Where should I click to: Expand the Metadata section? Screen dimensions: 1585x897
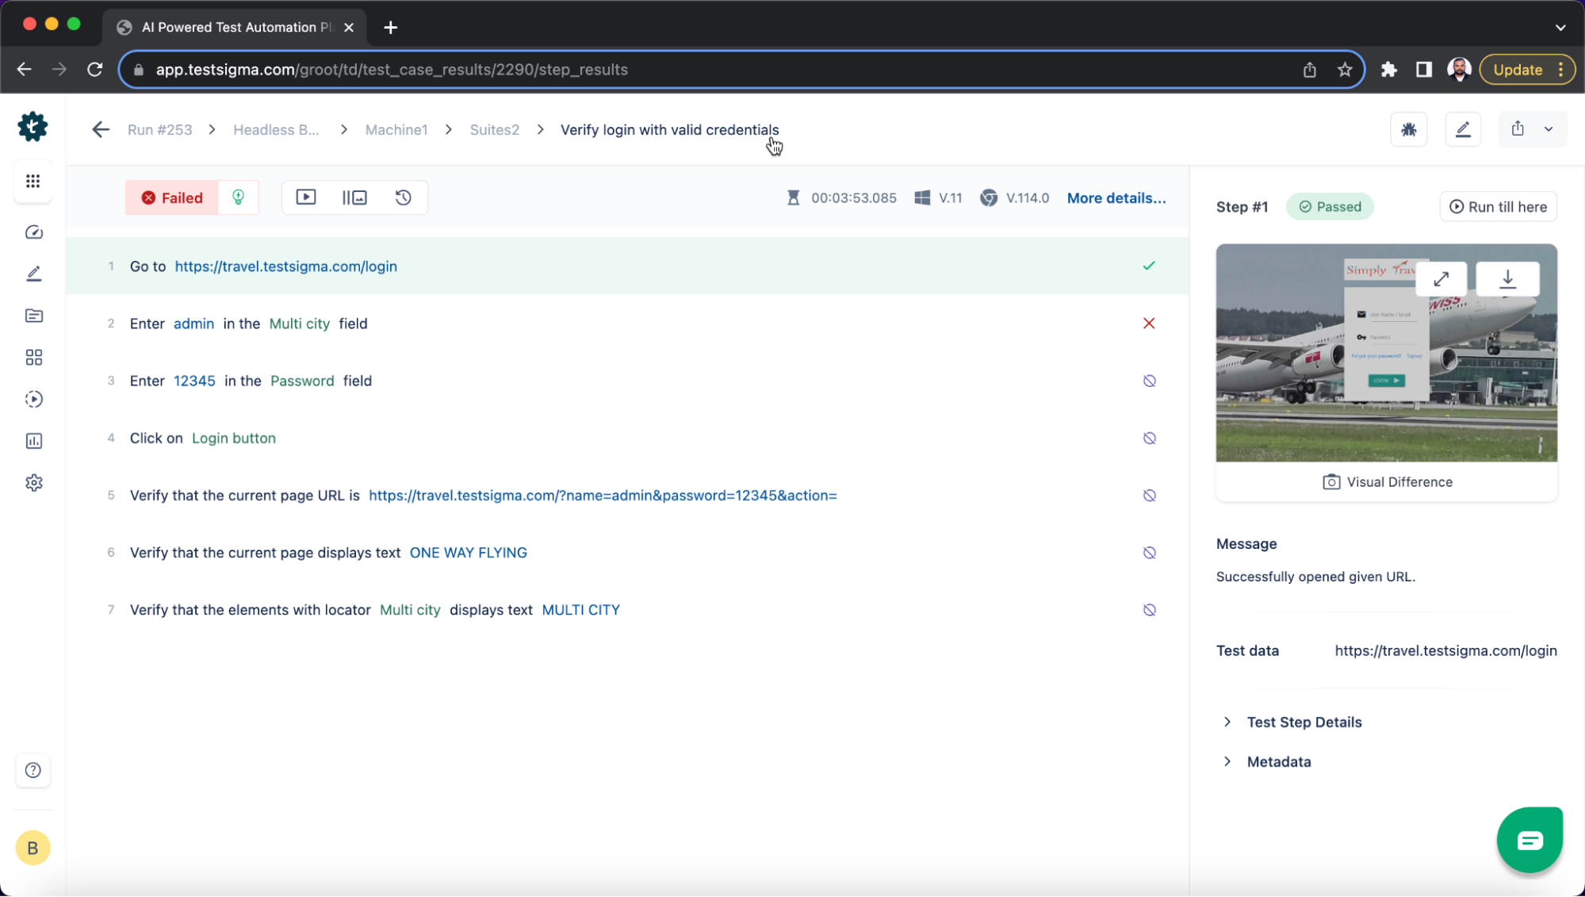1228,761
